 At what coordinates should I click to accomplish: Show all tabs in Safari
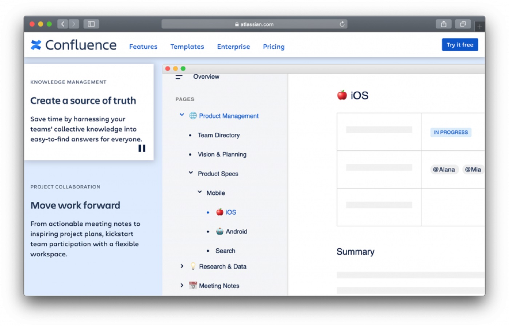click(x=463, y=24)
